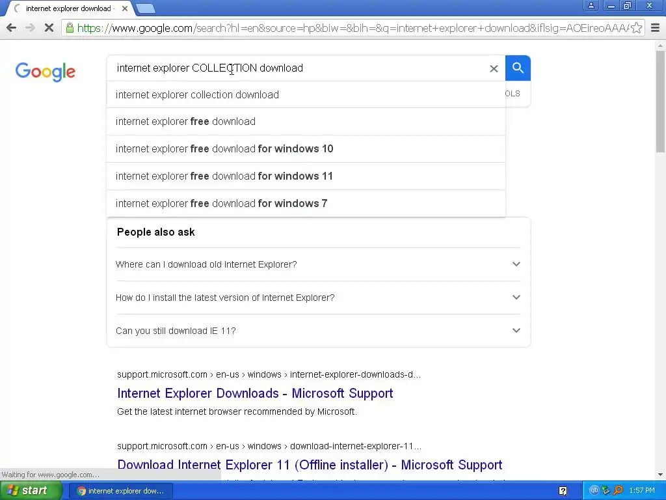Image resolution: width=666 pixels, height=500 pixels.
Task: Close the internet explorer download tab
Action: pos(124,8)
